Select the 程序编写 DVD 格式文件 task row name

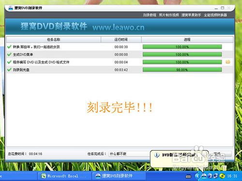[41, 62]
